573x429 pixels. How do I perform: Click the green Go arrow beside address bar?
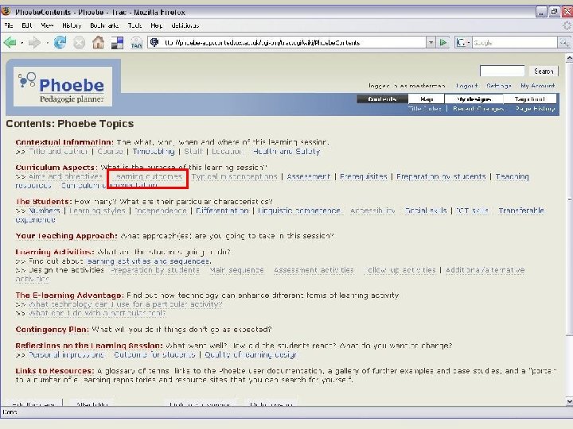click(x=443, y=42)
